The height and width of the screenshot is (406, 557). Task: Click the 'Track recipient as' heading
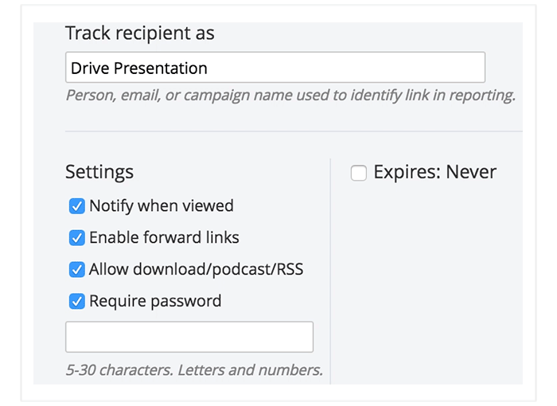pyautogui.click(x=140, y=33)
